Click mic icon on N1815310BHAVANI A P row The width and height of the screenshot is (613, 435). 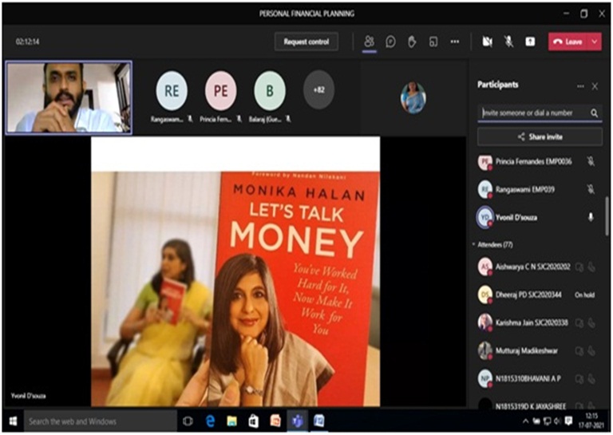(x=592, y=379)
